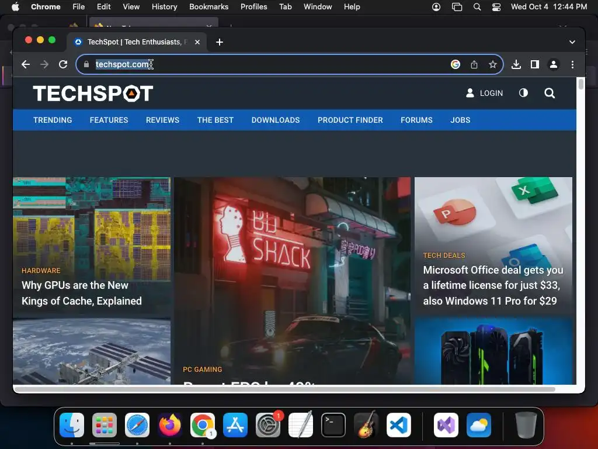Click the horizontal scrollbar at the window bottom

point(284,389)
